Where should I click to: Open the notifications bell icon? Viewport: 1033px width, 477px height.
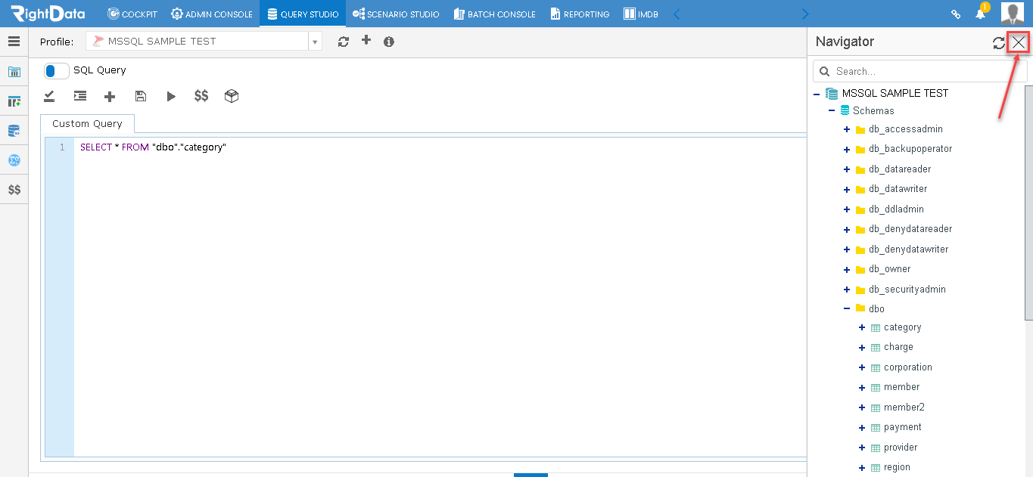980,14
